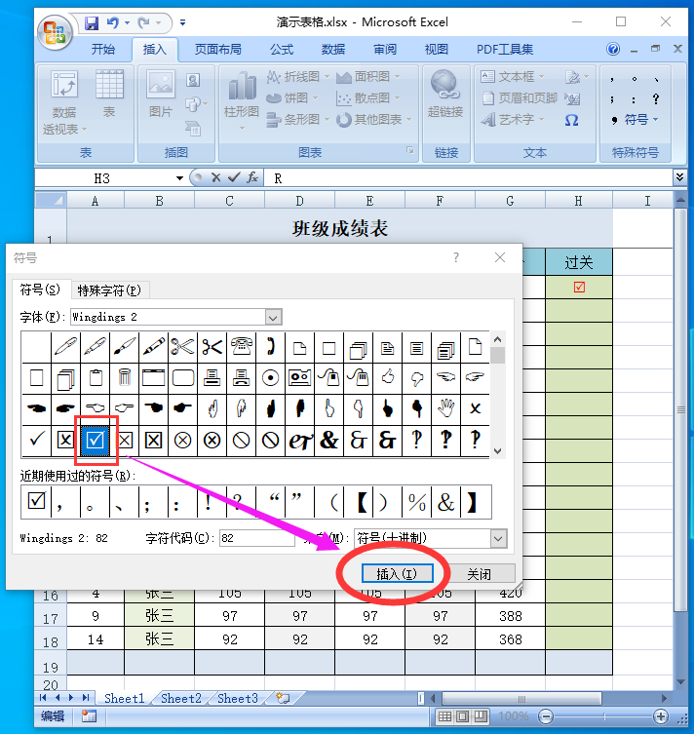Screen dimensions: 694x734
Task: Insert a 文本框 text box
Action: (x=513, y=76)
